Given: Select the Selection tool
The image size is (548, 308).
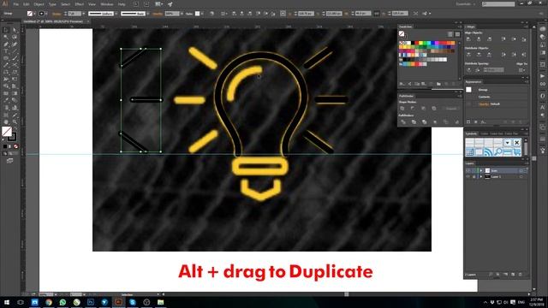Looking at the screenshot, I should click(6, 30).
